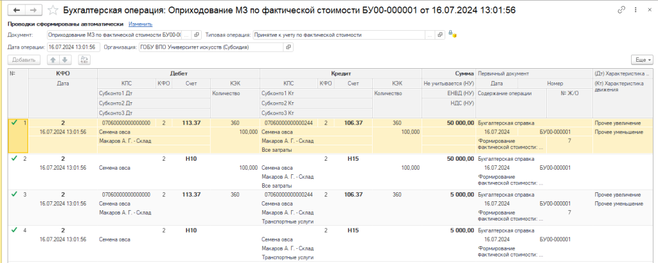
Task: Move the entry row up
Action: point(53,59)
